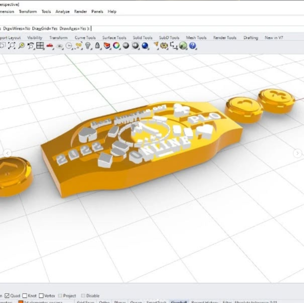Screen dimensions: 304x303
Task: Open the Analyze menu
Action: (x=62, y=11)
